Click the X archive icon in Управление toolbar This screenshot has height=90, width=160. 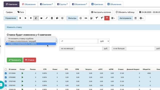click(31, 18)
